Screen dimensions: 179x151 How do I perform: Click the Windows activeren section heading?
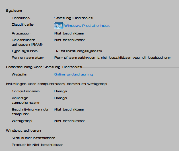click(23, 130)
